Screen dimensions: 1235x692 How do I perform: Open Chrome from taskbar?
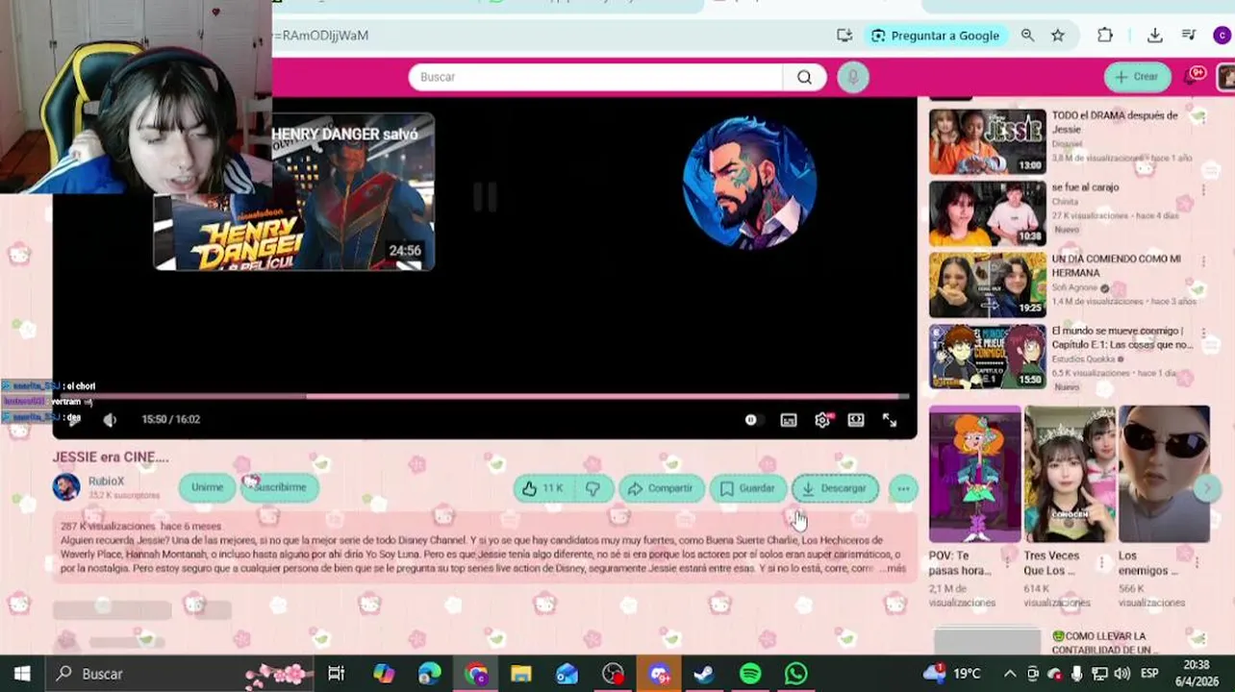(x=476, y=674)
